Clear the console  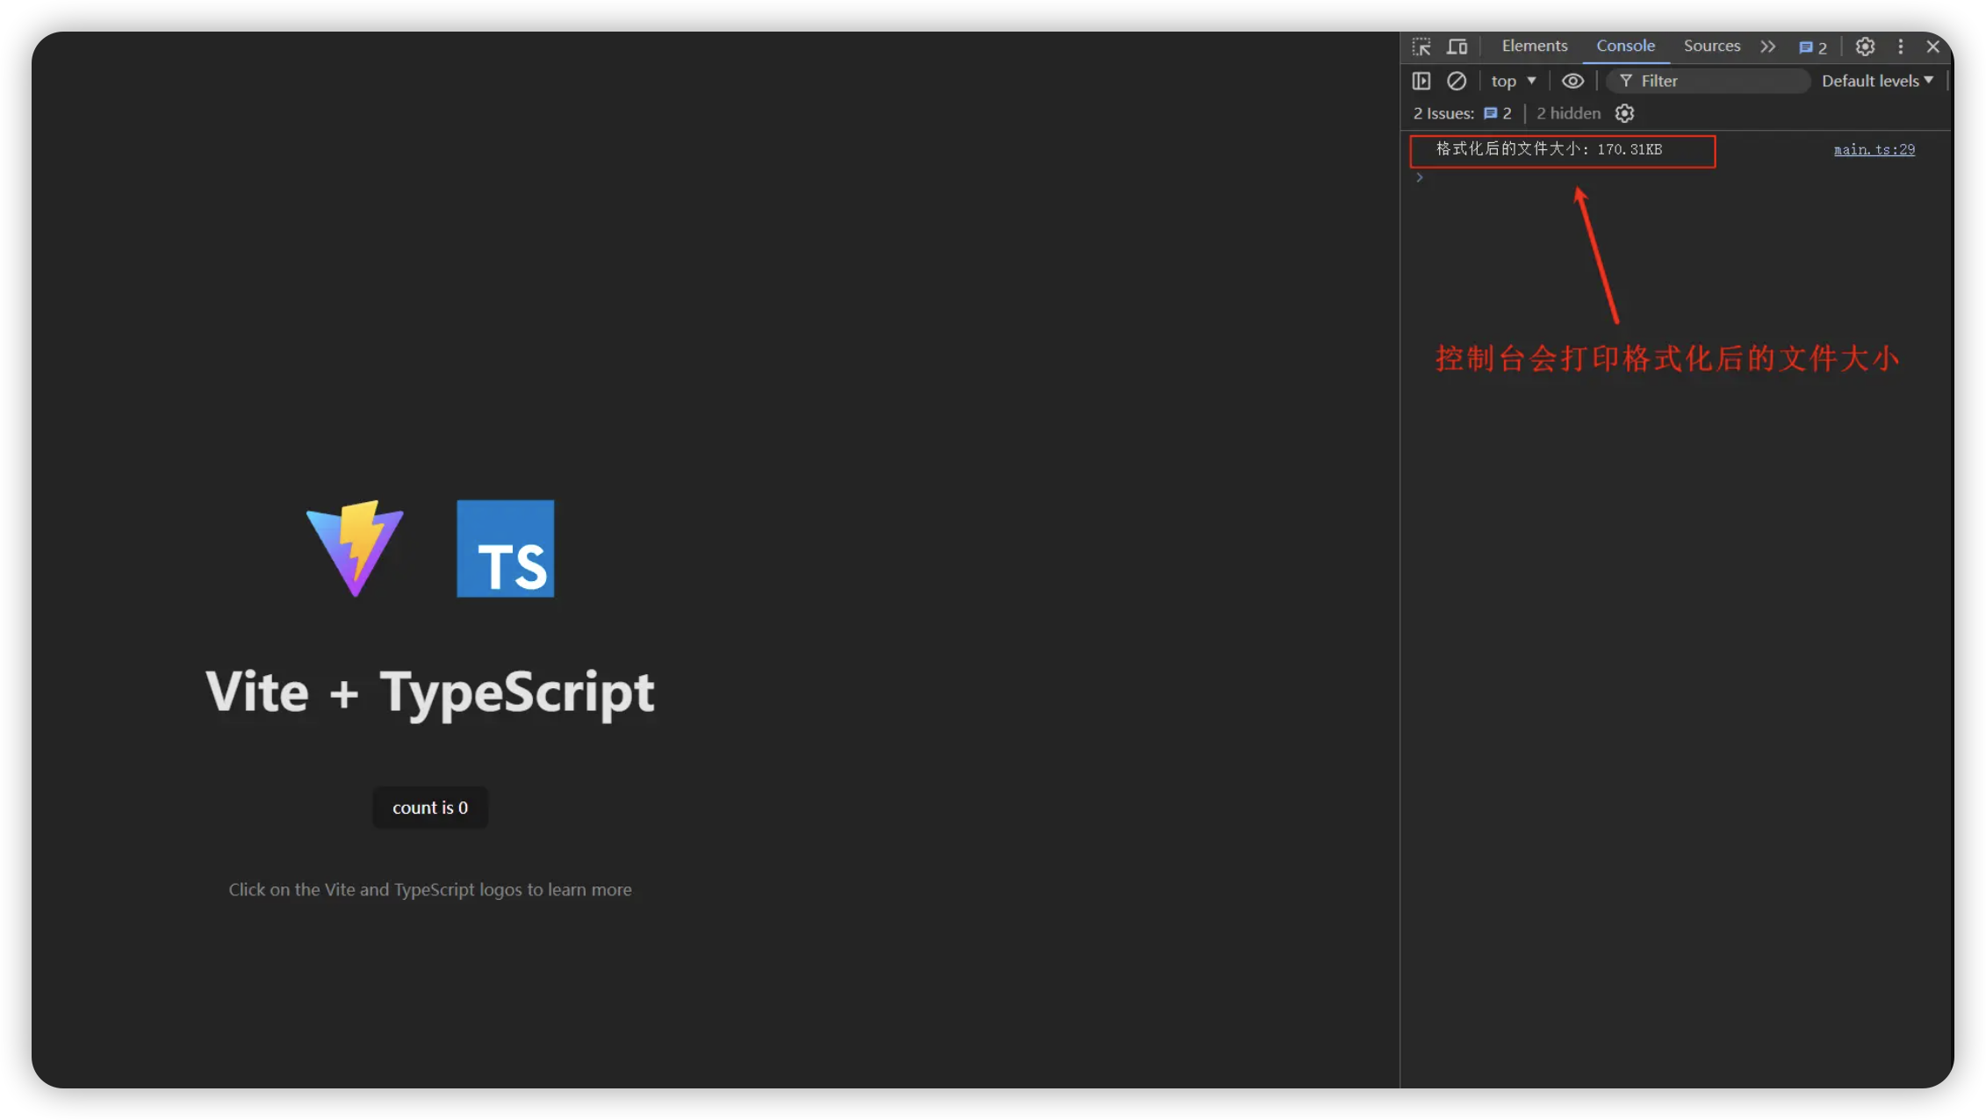[1456, 81]
